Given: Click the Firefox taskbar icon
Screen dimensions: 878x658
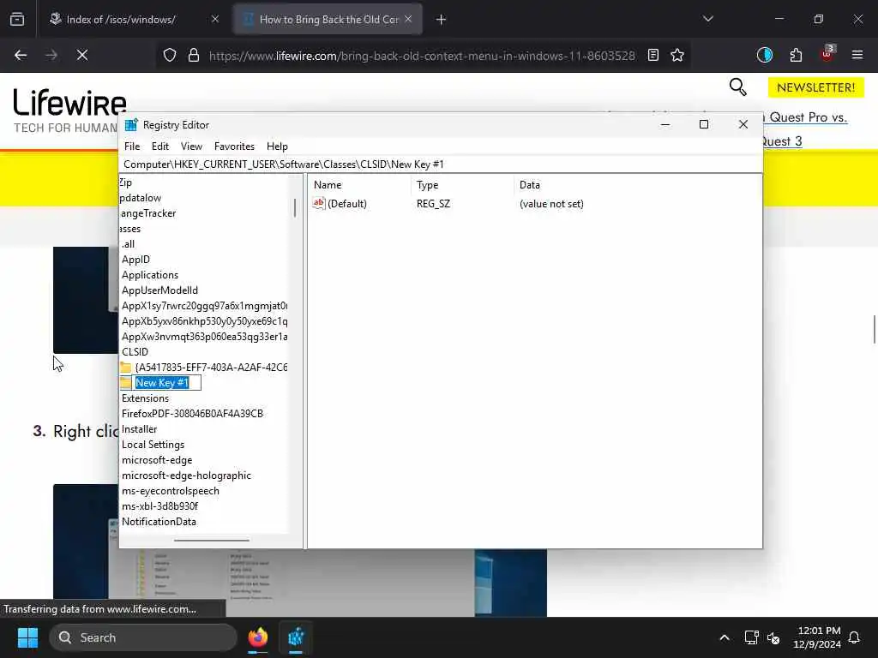Looking at the screenshot, I should click(258, 637).
